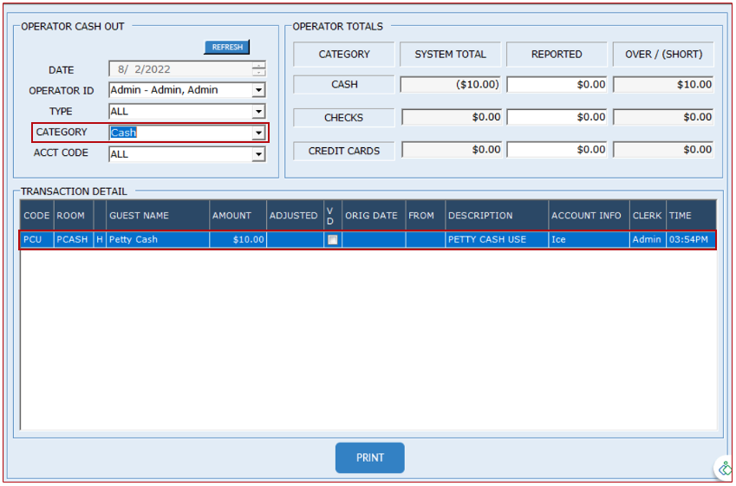This screenshot has width=736, height=486.
Task: Click the DATE field stepper arrows
Action: [x=258, y=69]
